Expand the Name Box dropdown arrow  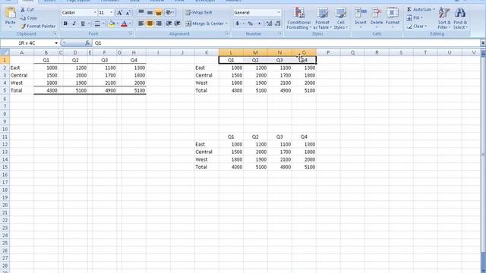click(56, 43)
